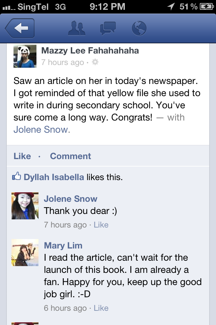Tap Jolene Snow's comment profile photo
Viewport: 216px width, 325px height.
tap(25, 206)
